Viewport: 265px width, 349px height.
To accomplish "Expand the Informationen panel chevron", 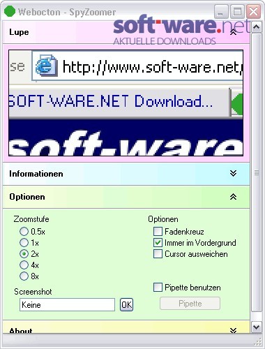I will pos(233,173).
